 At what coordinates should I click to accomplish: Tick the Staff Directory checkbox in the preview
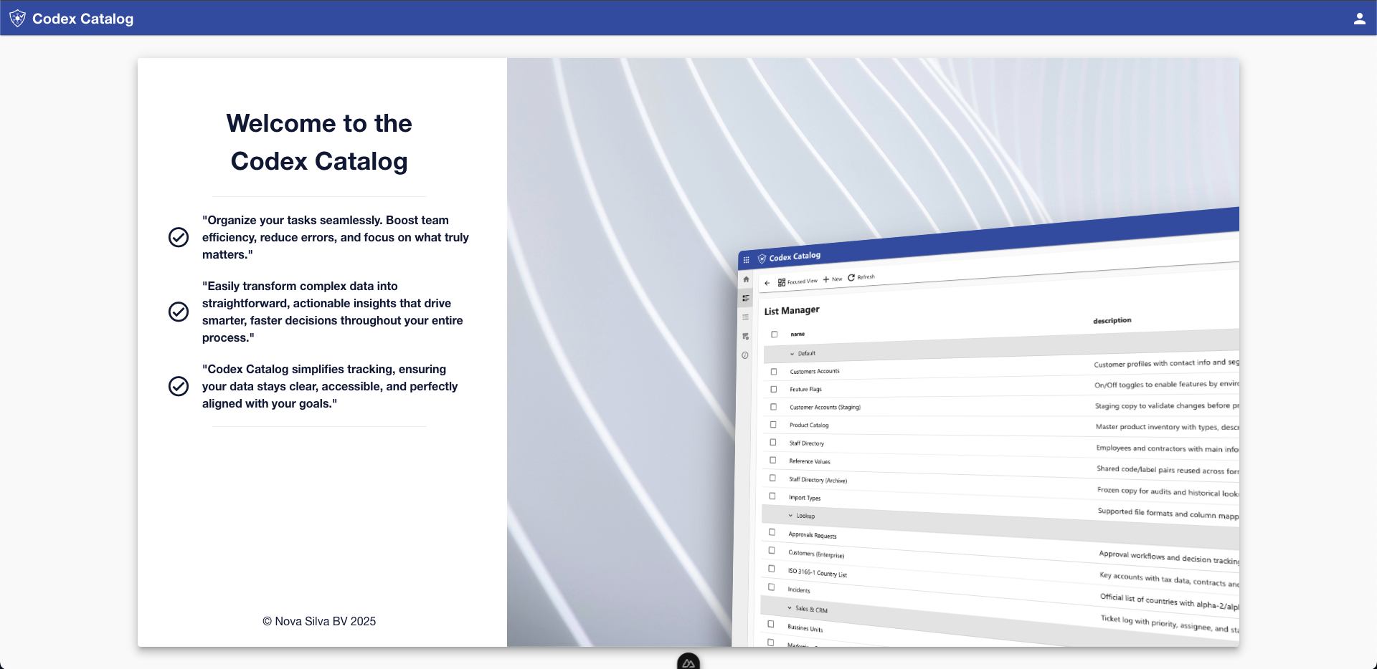point(773,443)
